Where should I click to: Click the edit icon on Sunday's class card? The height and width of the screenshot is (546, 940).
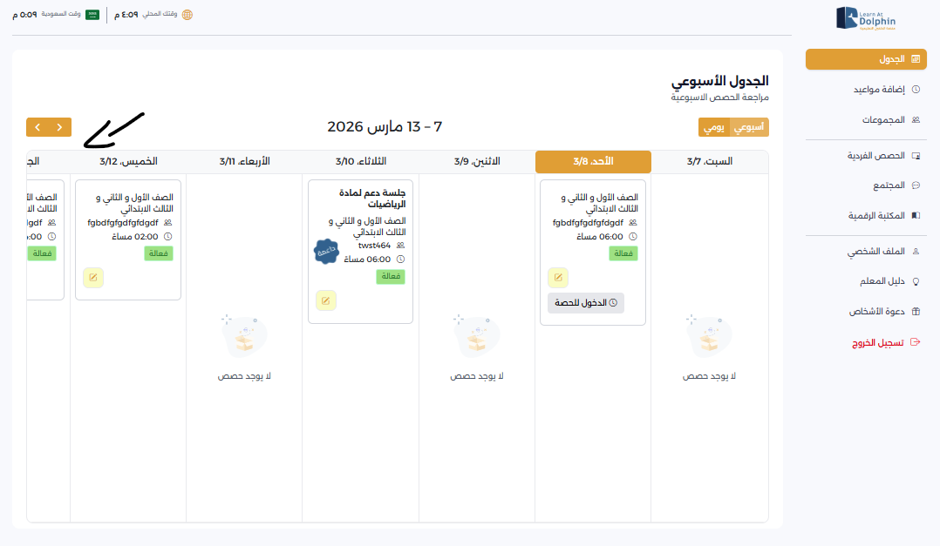pos(557,278)
